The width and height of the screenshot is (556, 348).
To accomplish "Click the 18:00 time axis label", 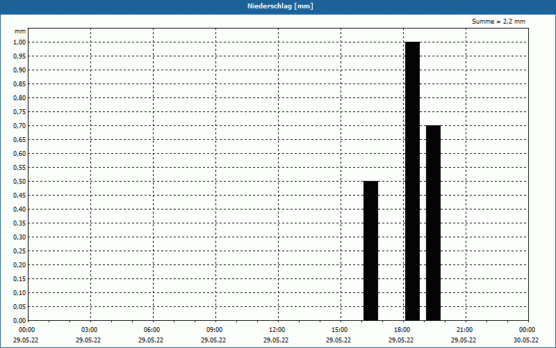I will click(402, 330).
